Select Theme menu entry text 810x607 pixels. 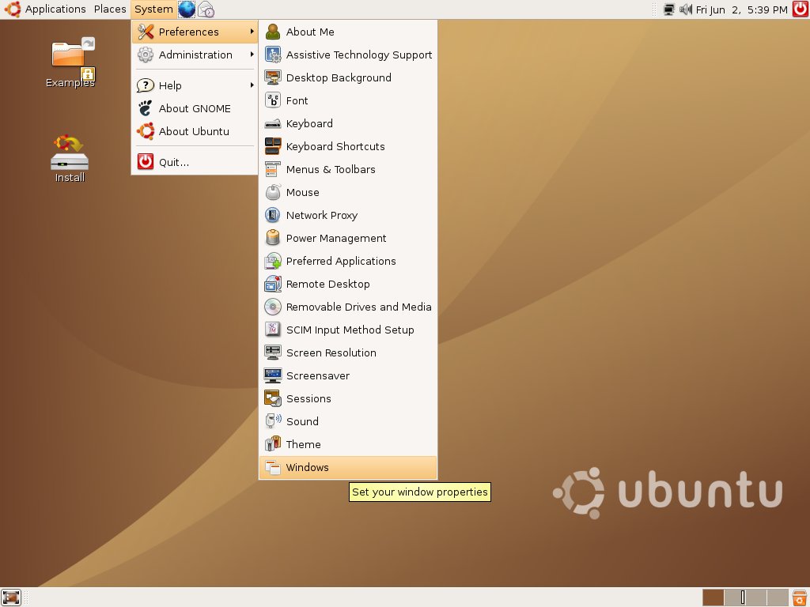303,444
